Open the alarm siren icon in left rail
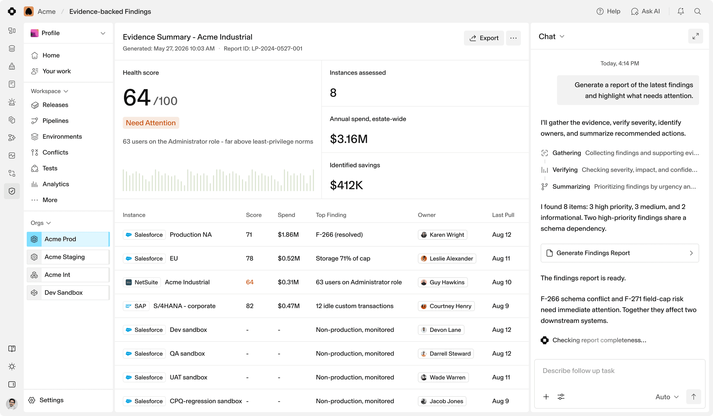The image size is (713, 416). 12,102
